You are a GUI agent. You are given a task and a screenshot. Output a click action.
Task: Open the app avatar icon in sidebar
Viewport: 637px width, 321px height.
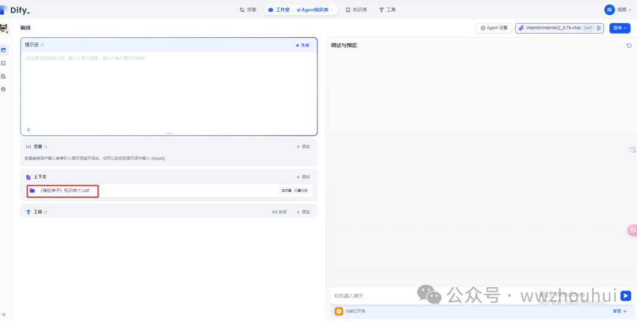coord(4,29)
